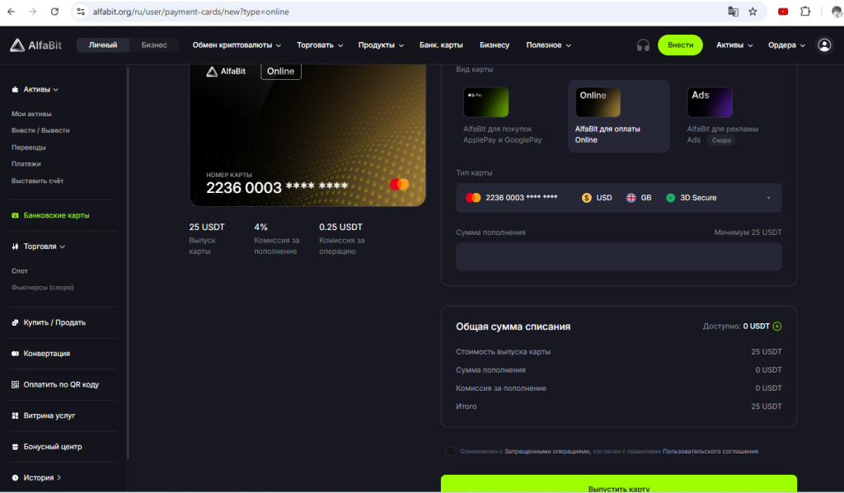The image size is (844, 493).
Task: Open browser extensions puzzle icon
Action: [x=805, y=12]
